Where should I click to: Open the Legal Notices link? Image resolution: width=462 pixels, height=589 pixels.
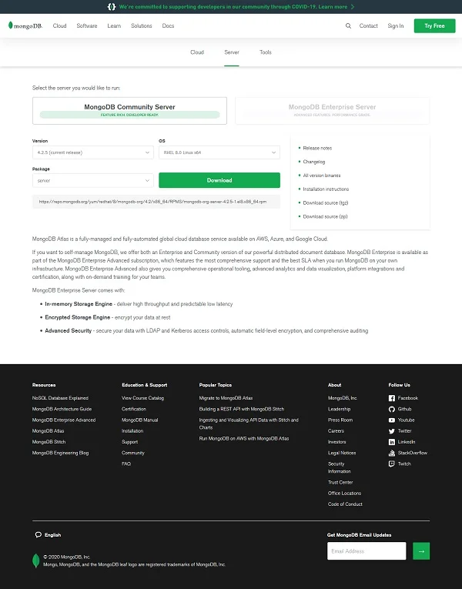[342, 453]
